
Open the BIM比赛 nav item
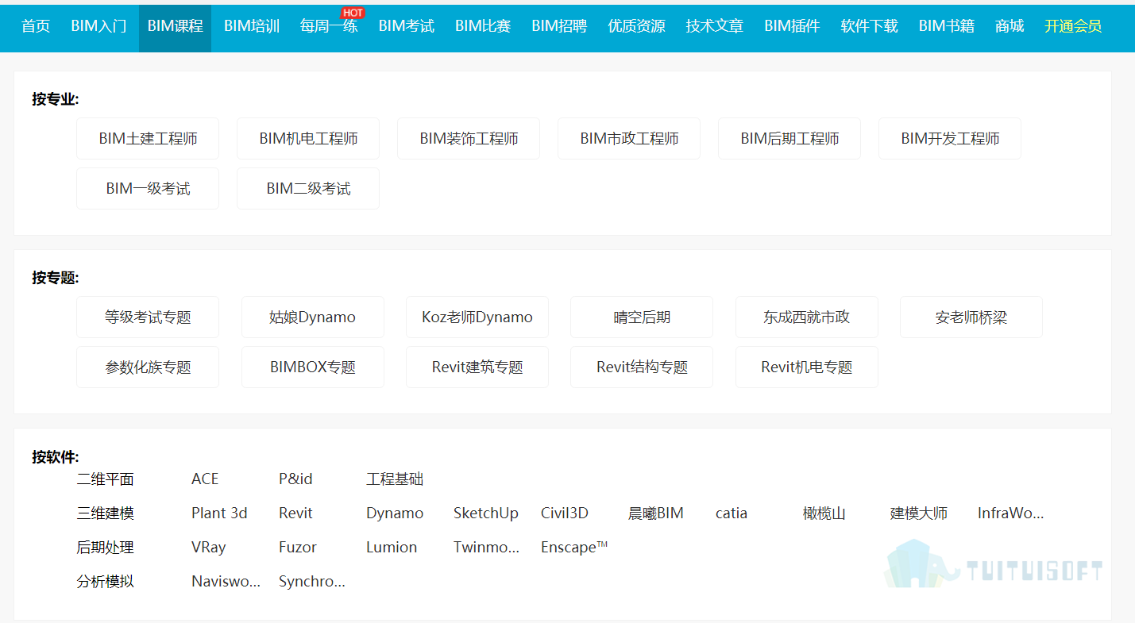(483, 26)
